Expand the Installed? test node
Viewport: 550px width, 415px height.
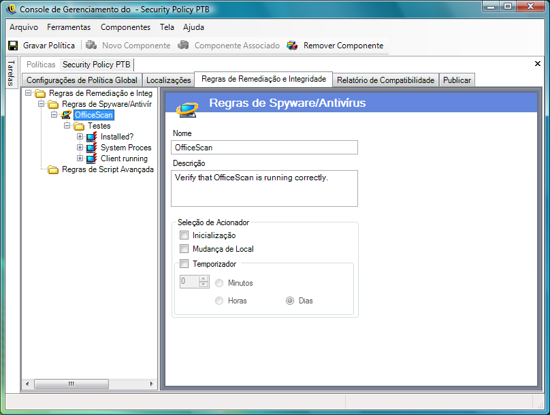(80, 136)
